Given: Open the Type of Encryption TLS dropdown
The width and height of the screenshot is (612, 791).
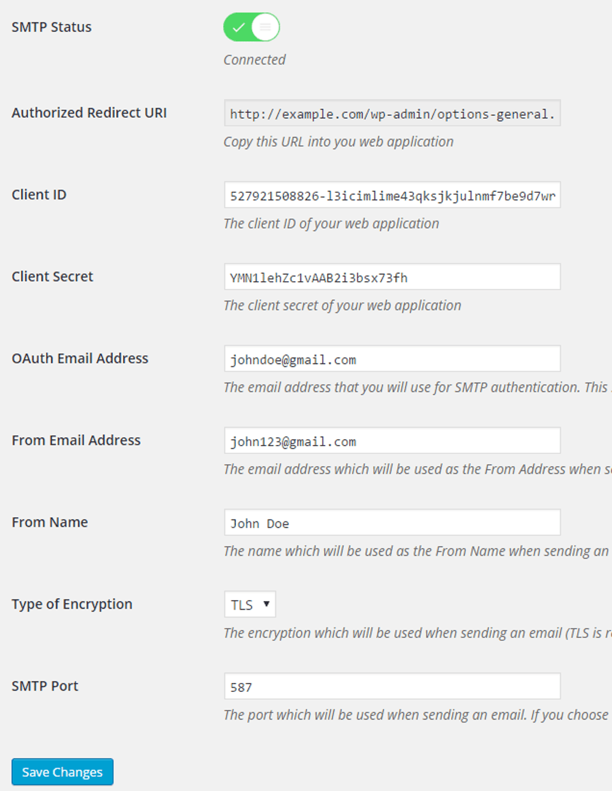Looking at the screenshot, I should 250,604.
